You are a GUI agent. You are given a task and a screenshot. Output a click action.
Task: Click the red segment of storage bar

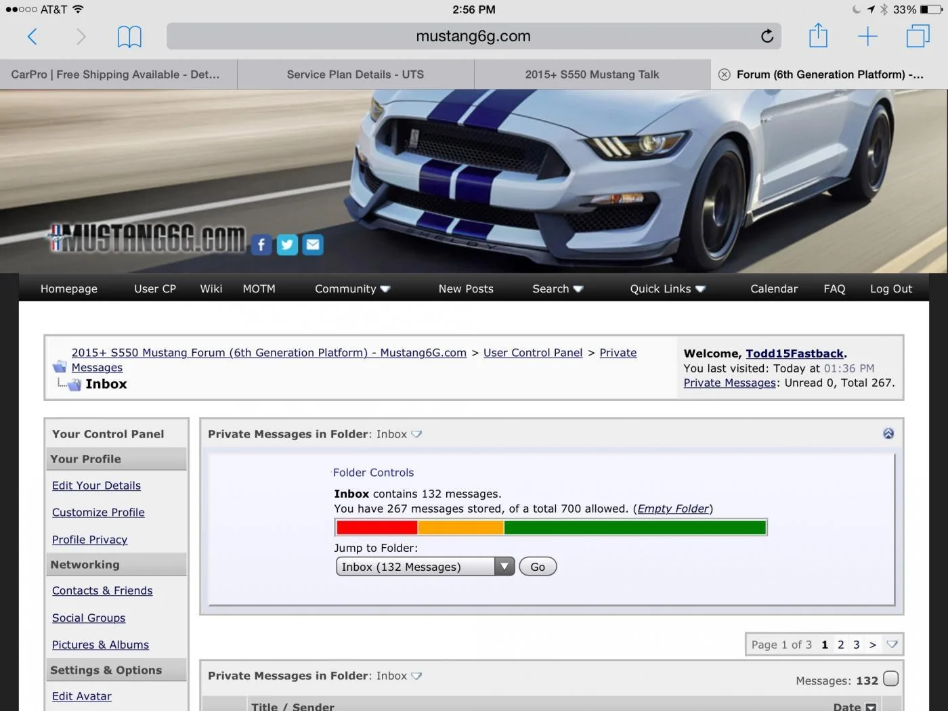[x=376, y=527]
